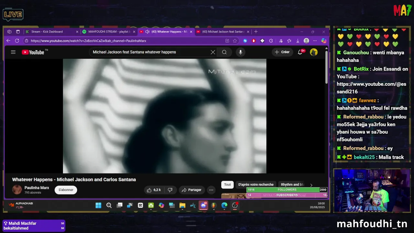Open Paulinha Marx channel avatar

click(x=17, y=190)
